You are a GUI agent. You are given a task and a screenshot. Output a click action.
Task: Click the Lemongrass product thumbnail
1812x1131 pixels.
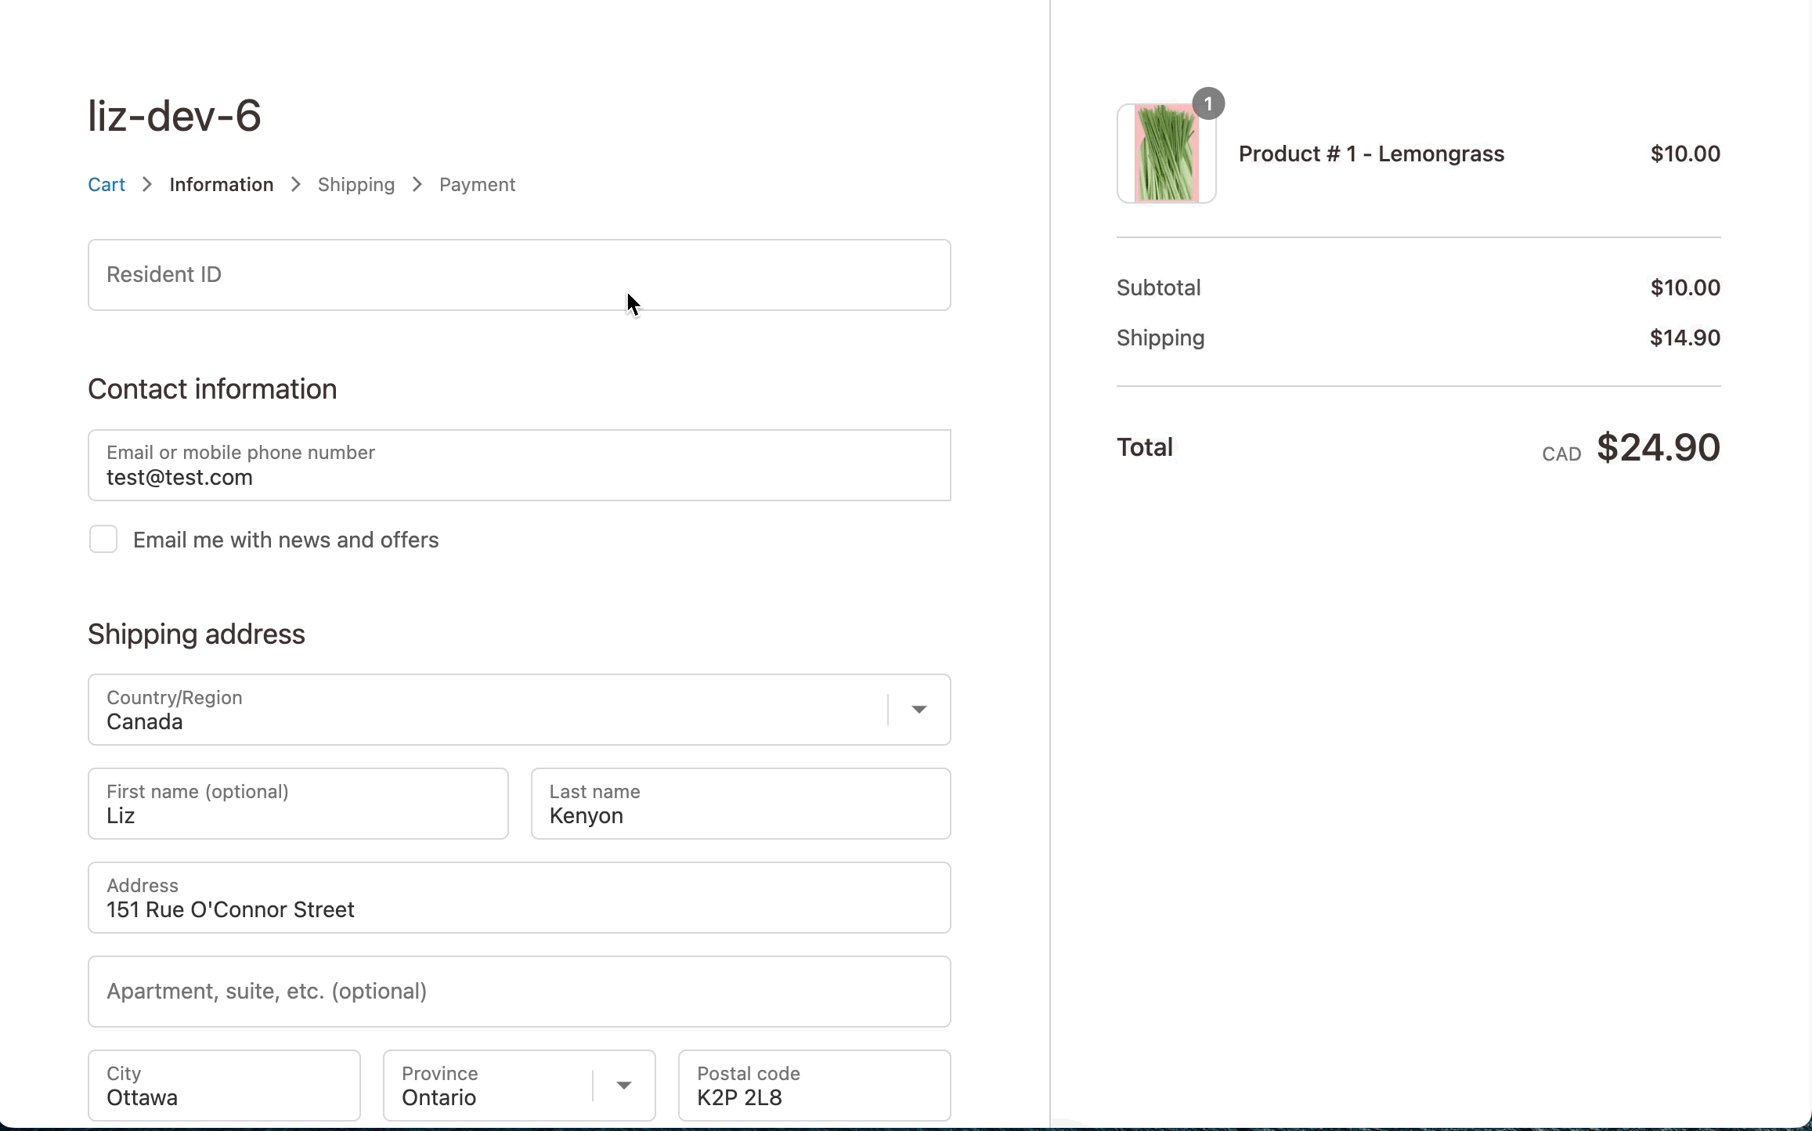click(1166, 154)
